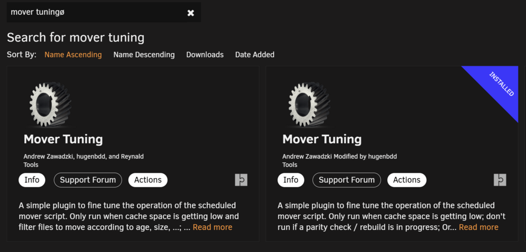Open Info for the first Mover Tuning plugin

[32, 180]
